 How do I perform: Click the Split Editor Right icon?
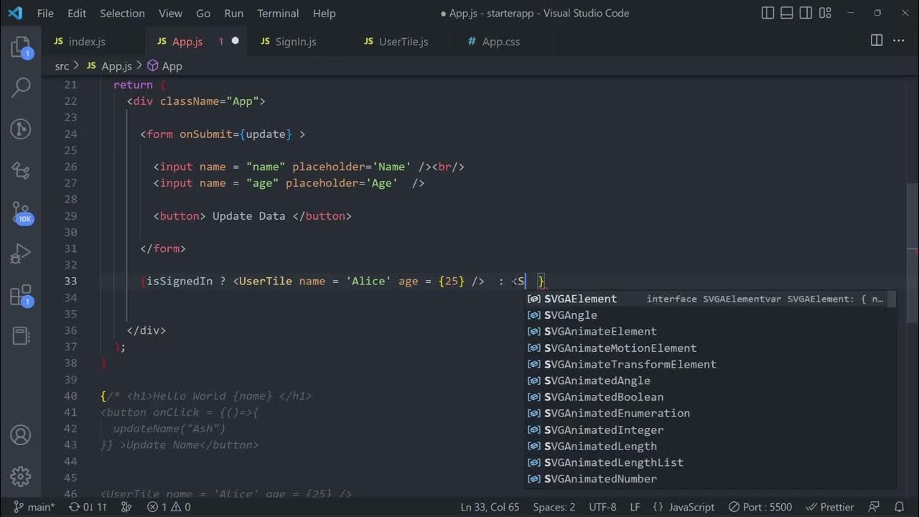(877, 41)
